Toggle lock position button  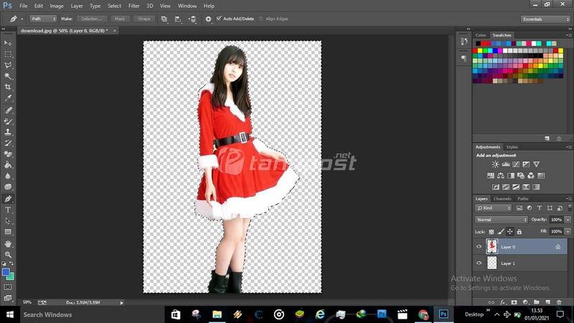tap(510, 231)
